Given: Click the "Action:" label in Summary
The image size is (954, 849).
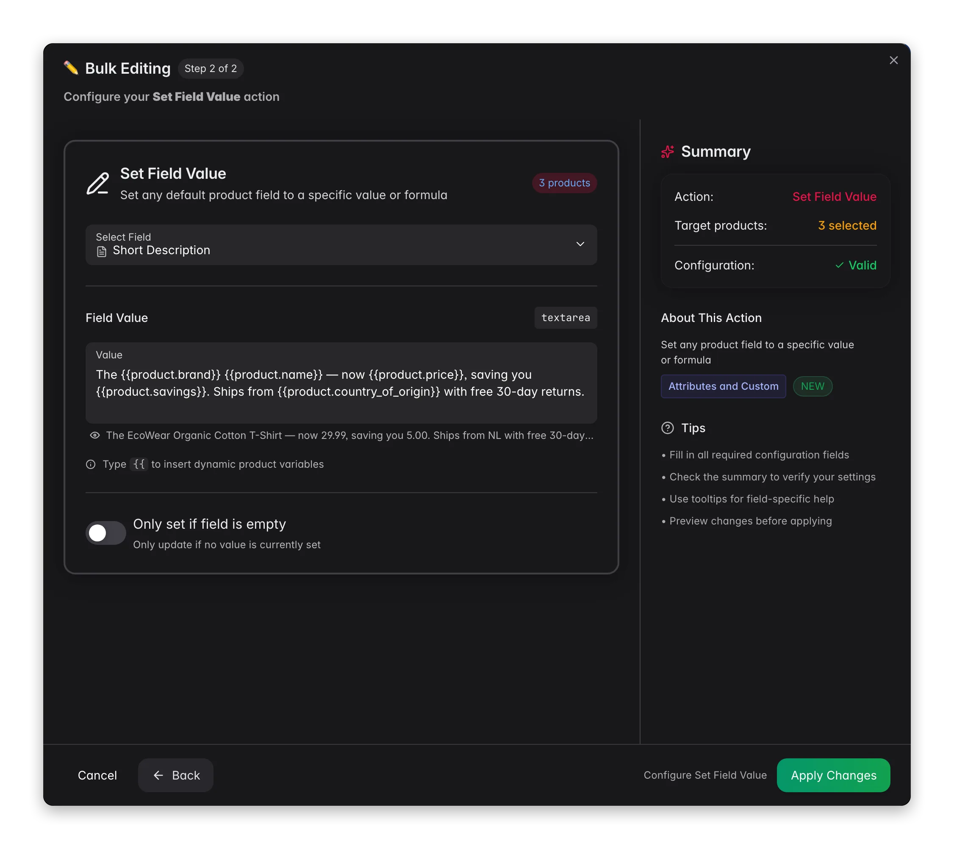Looking at the screenshot, I should [693, 197].
